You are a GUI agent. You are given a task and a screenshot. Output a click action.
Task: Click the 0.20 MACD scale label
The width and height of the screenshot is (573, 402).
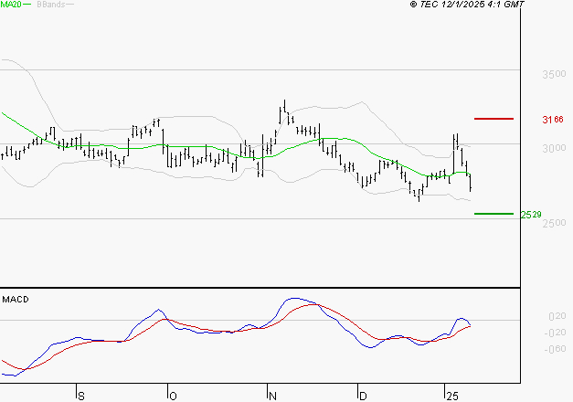(x=530, y=317)
